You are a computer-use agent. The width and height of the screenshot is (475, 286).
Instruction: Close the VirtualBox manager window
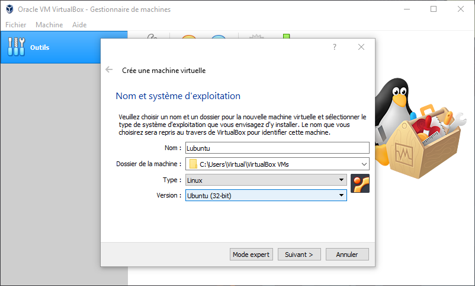point(461,9)
